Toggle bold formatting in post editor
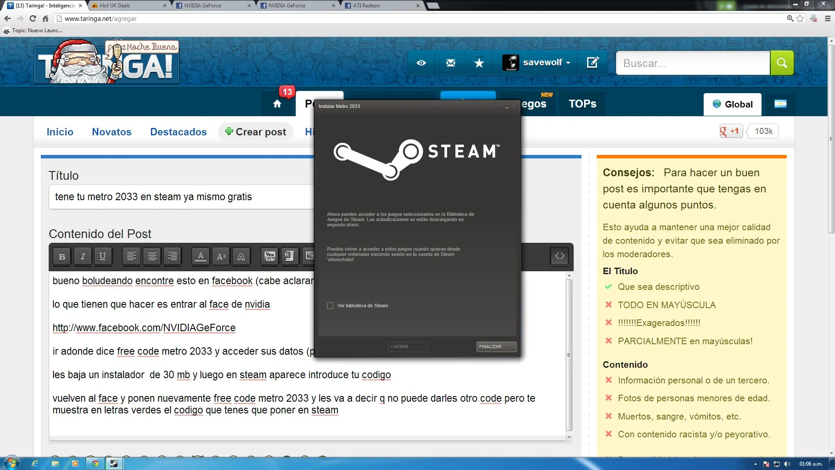 pos(62,256)
